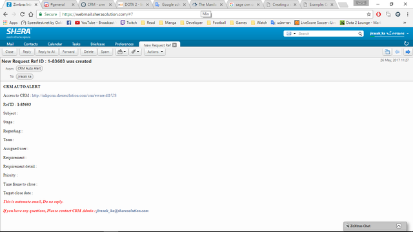Click the Forward button

coord(68,52)
